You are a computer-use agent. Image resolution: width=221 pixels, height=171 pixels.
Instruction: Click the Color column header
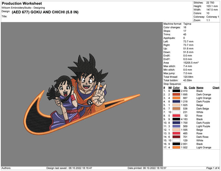[176, 88]
